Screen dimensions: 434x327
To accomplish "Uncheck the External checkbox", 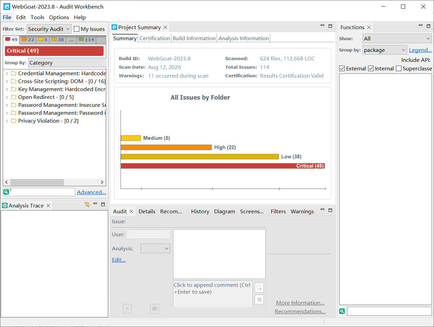I will coord(342,68).
